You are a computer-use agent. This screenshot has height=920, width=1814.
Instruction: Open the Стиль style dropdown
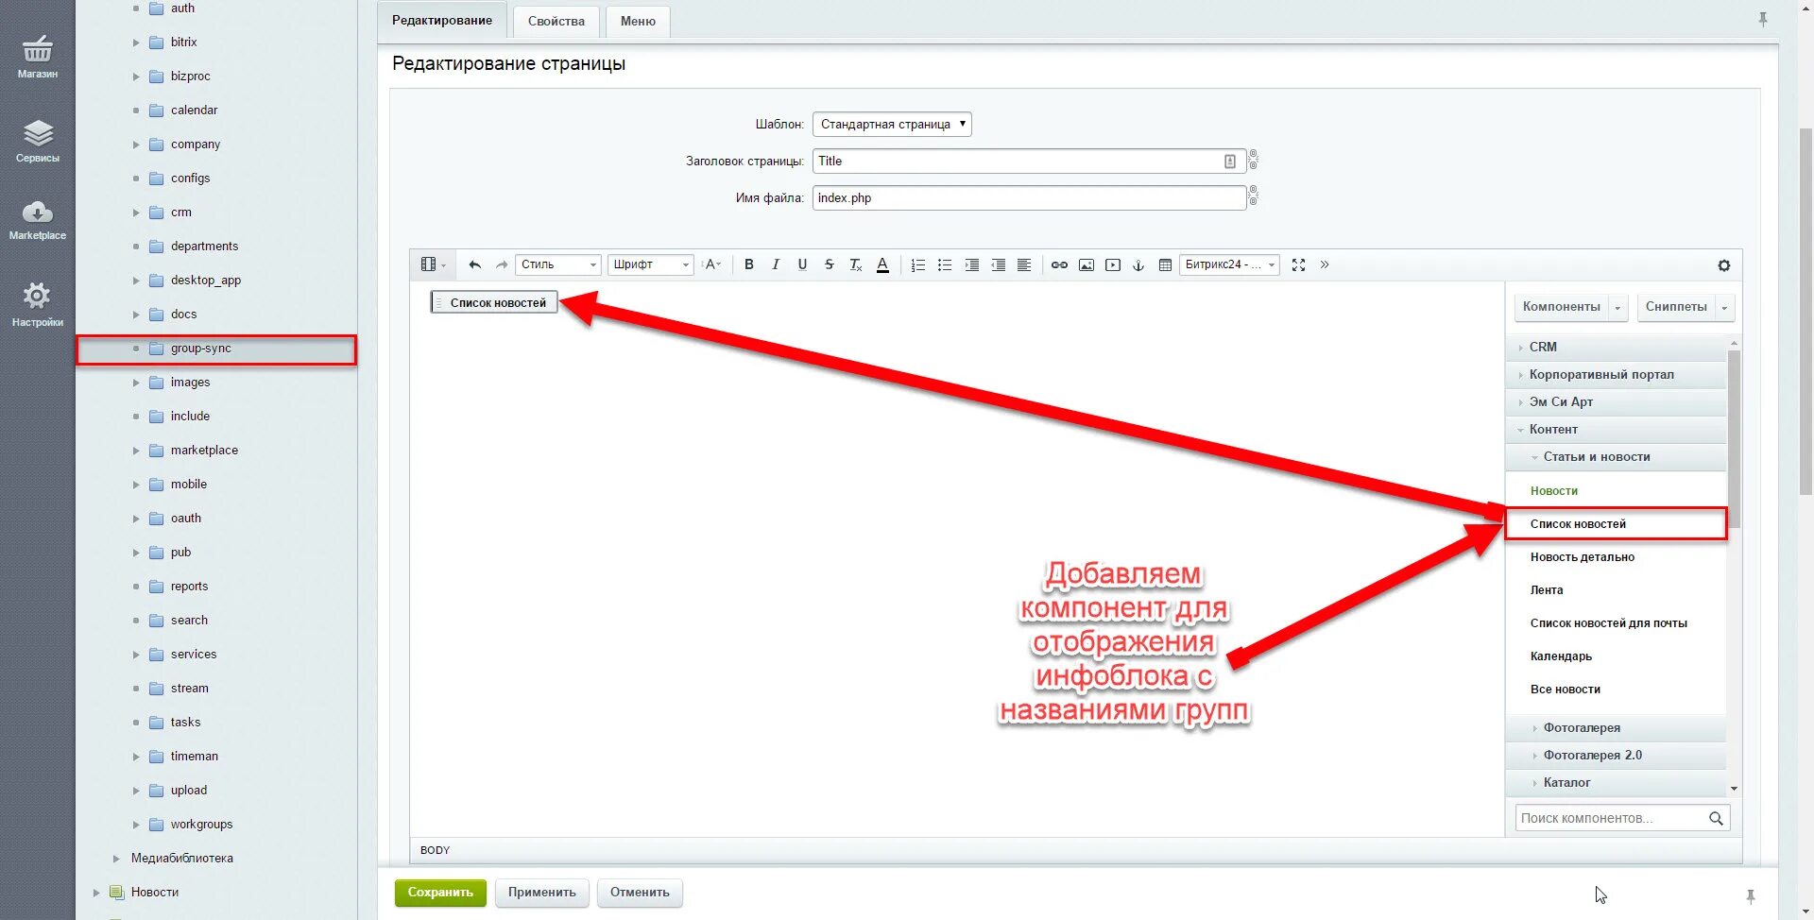(x=558, y=264)
